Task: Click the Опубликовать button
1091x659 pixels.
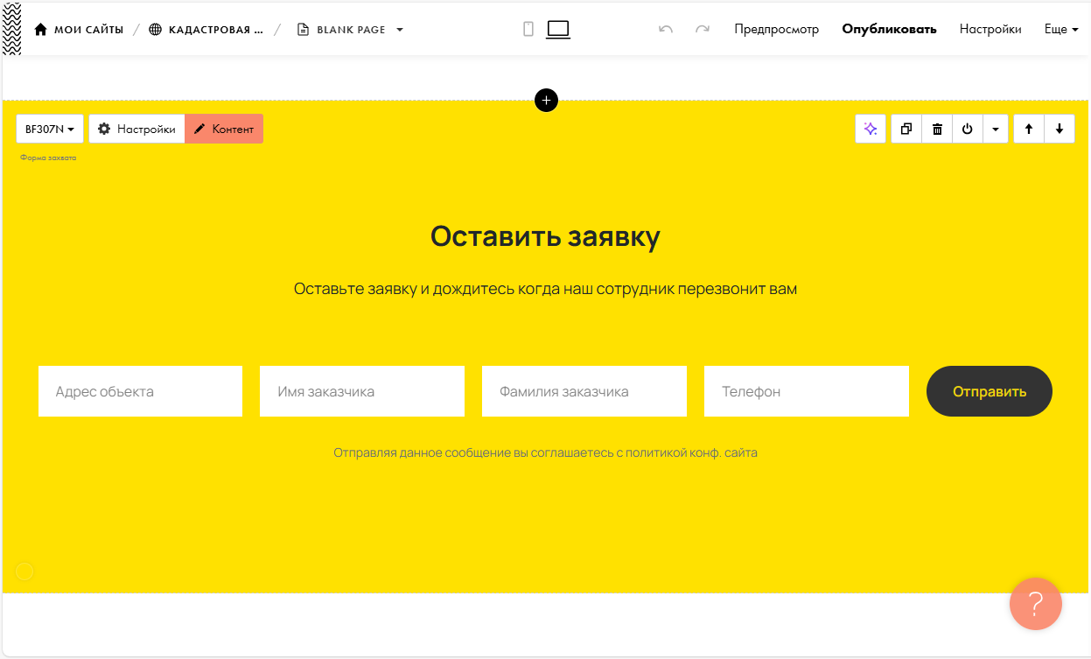Action: pos(889,29)
